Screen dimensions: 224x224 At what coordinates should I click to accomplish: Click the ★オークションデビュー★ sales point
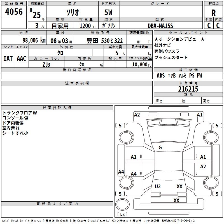click(x=179, y=39)
